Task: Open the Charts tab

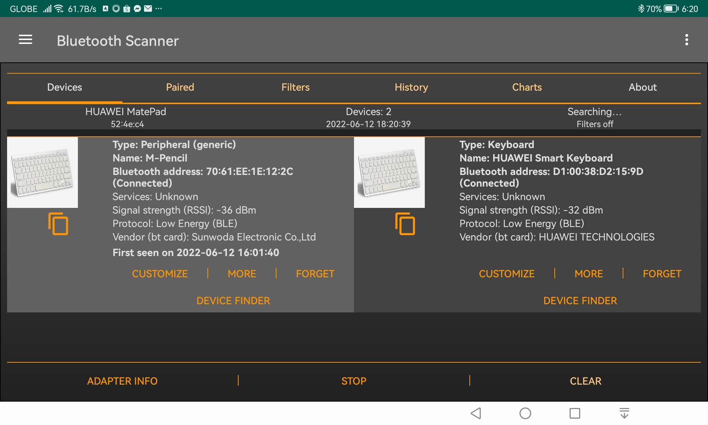Action: (527, 87)
